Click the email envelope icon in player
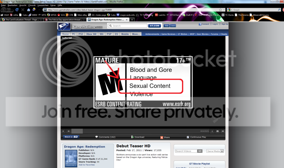The width and height of the screenshot is (284, 168). click(x=218, y=131)
